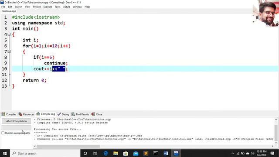Click the volume speaker tray icon
The height and width of the screenshot is (157, 279).
coord(252,153)
